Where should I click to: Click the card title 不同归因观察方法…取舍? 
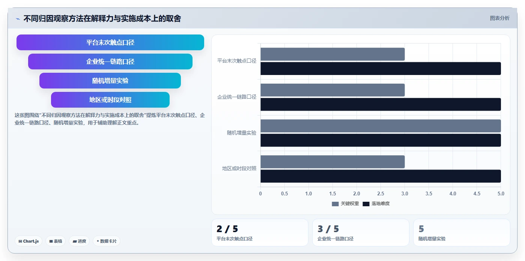click(x=102, y=19)
